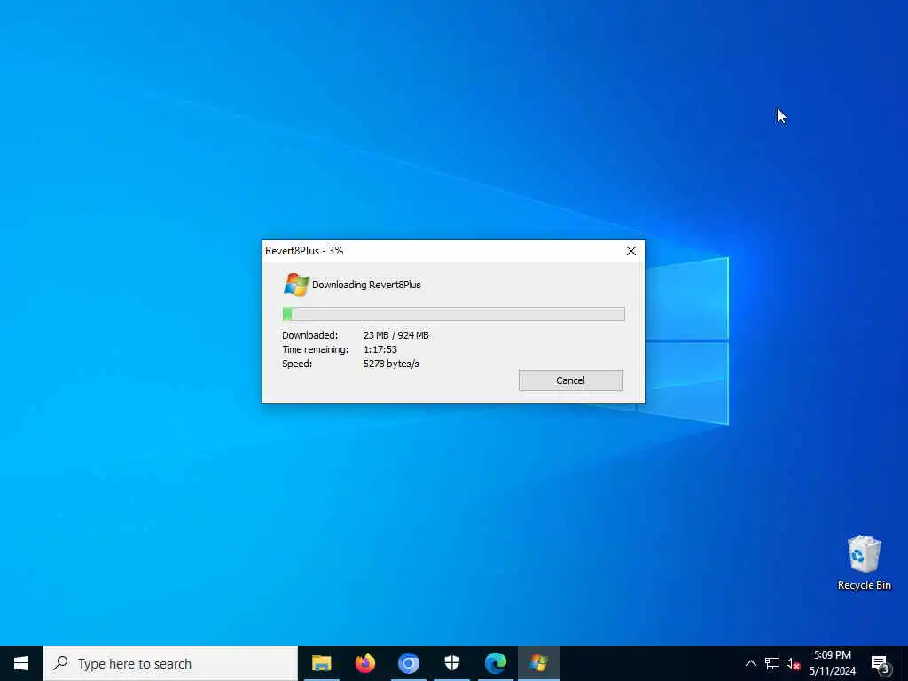Click the Revert8Plus taskbar icon

538,663
